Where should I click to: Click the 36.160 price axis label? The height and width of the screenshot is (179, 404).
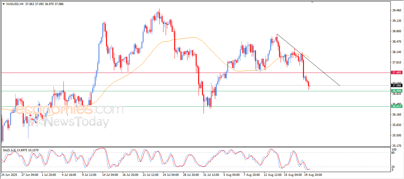[397, 114]
